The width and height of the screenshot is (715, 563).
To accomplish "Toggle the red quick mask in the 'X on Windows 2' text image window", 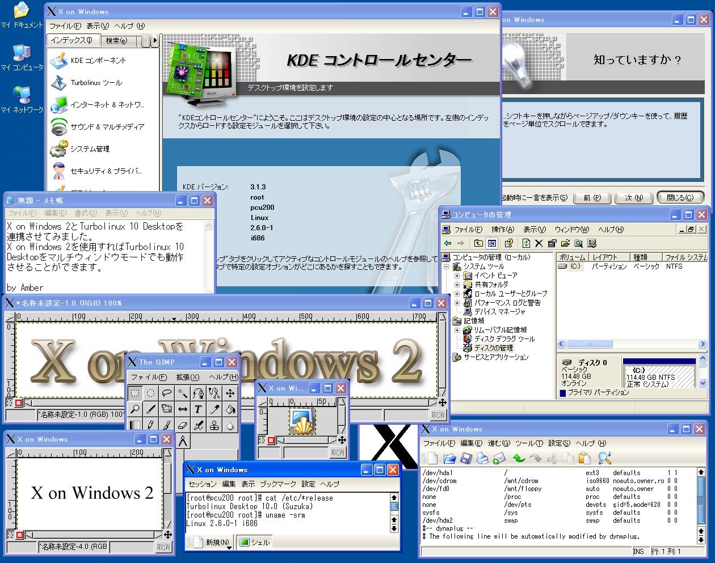I will coord(20,535).
